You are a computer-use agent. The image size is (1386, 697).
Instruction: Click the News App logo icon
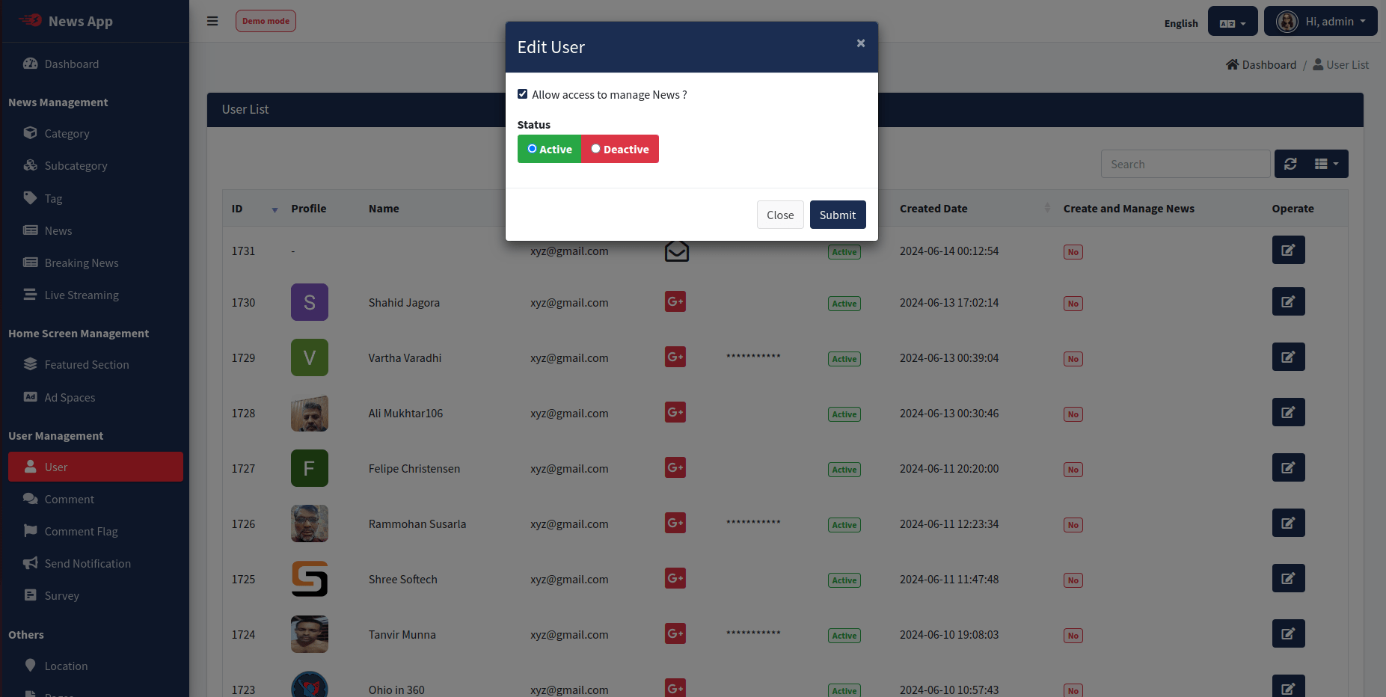[31, 21]
